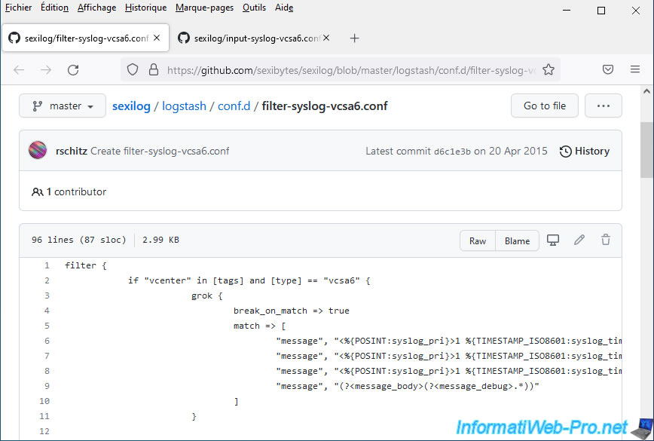Open the Historique menu

(146, 8)
